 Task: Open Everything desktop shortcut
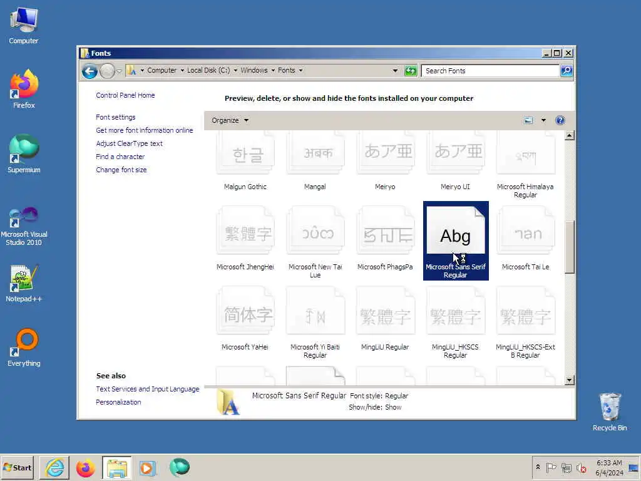(24, 347)
